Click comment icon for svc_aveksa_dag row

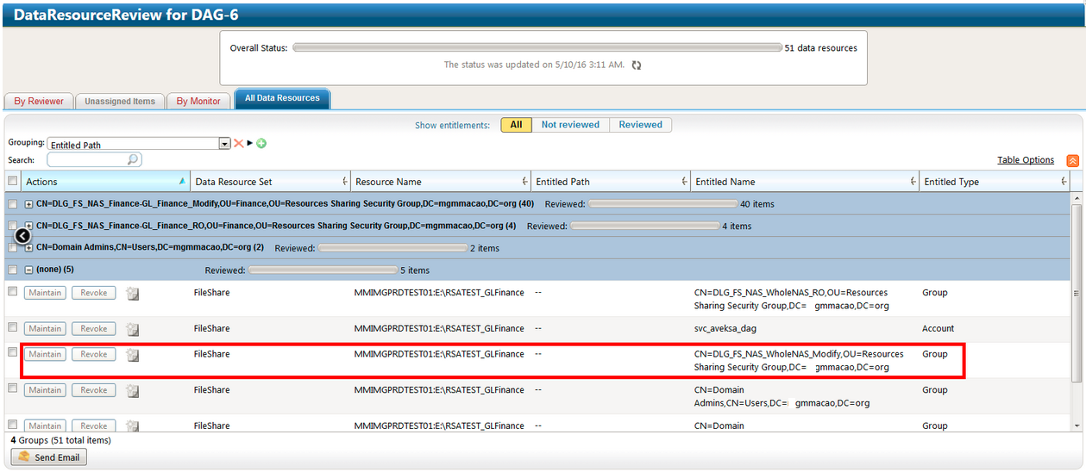(x=133, y=329)
